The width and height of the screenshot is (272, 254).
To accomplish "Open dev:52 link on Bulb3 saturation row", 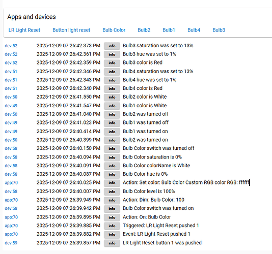I will (11, 46).
